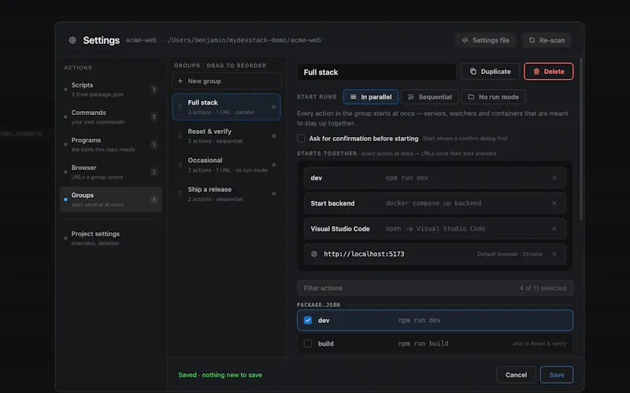Click the 'Default browser · Chrome' label

tap(510, 254)
